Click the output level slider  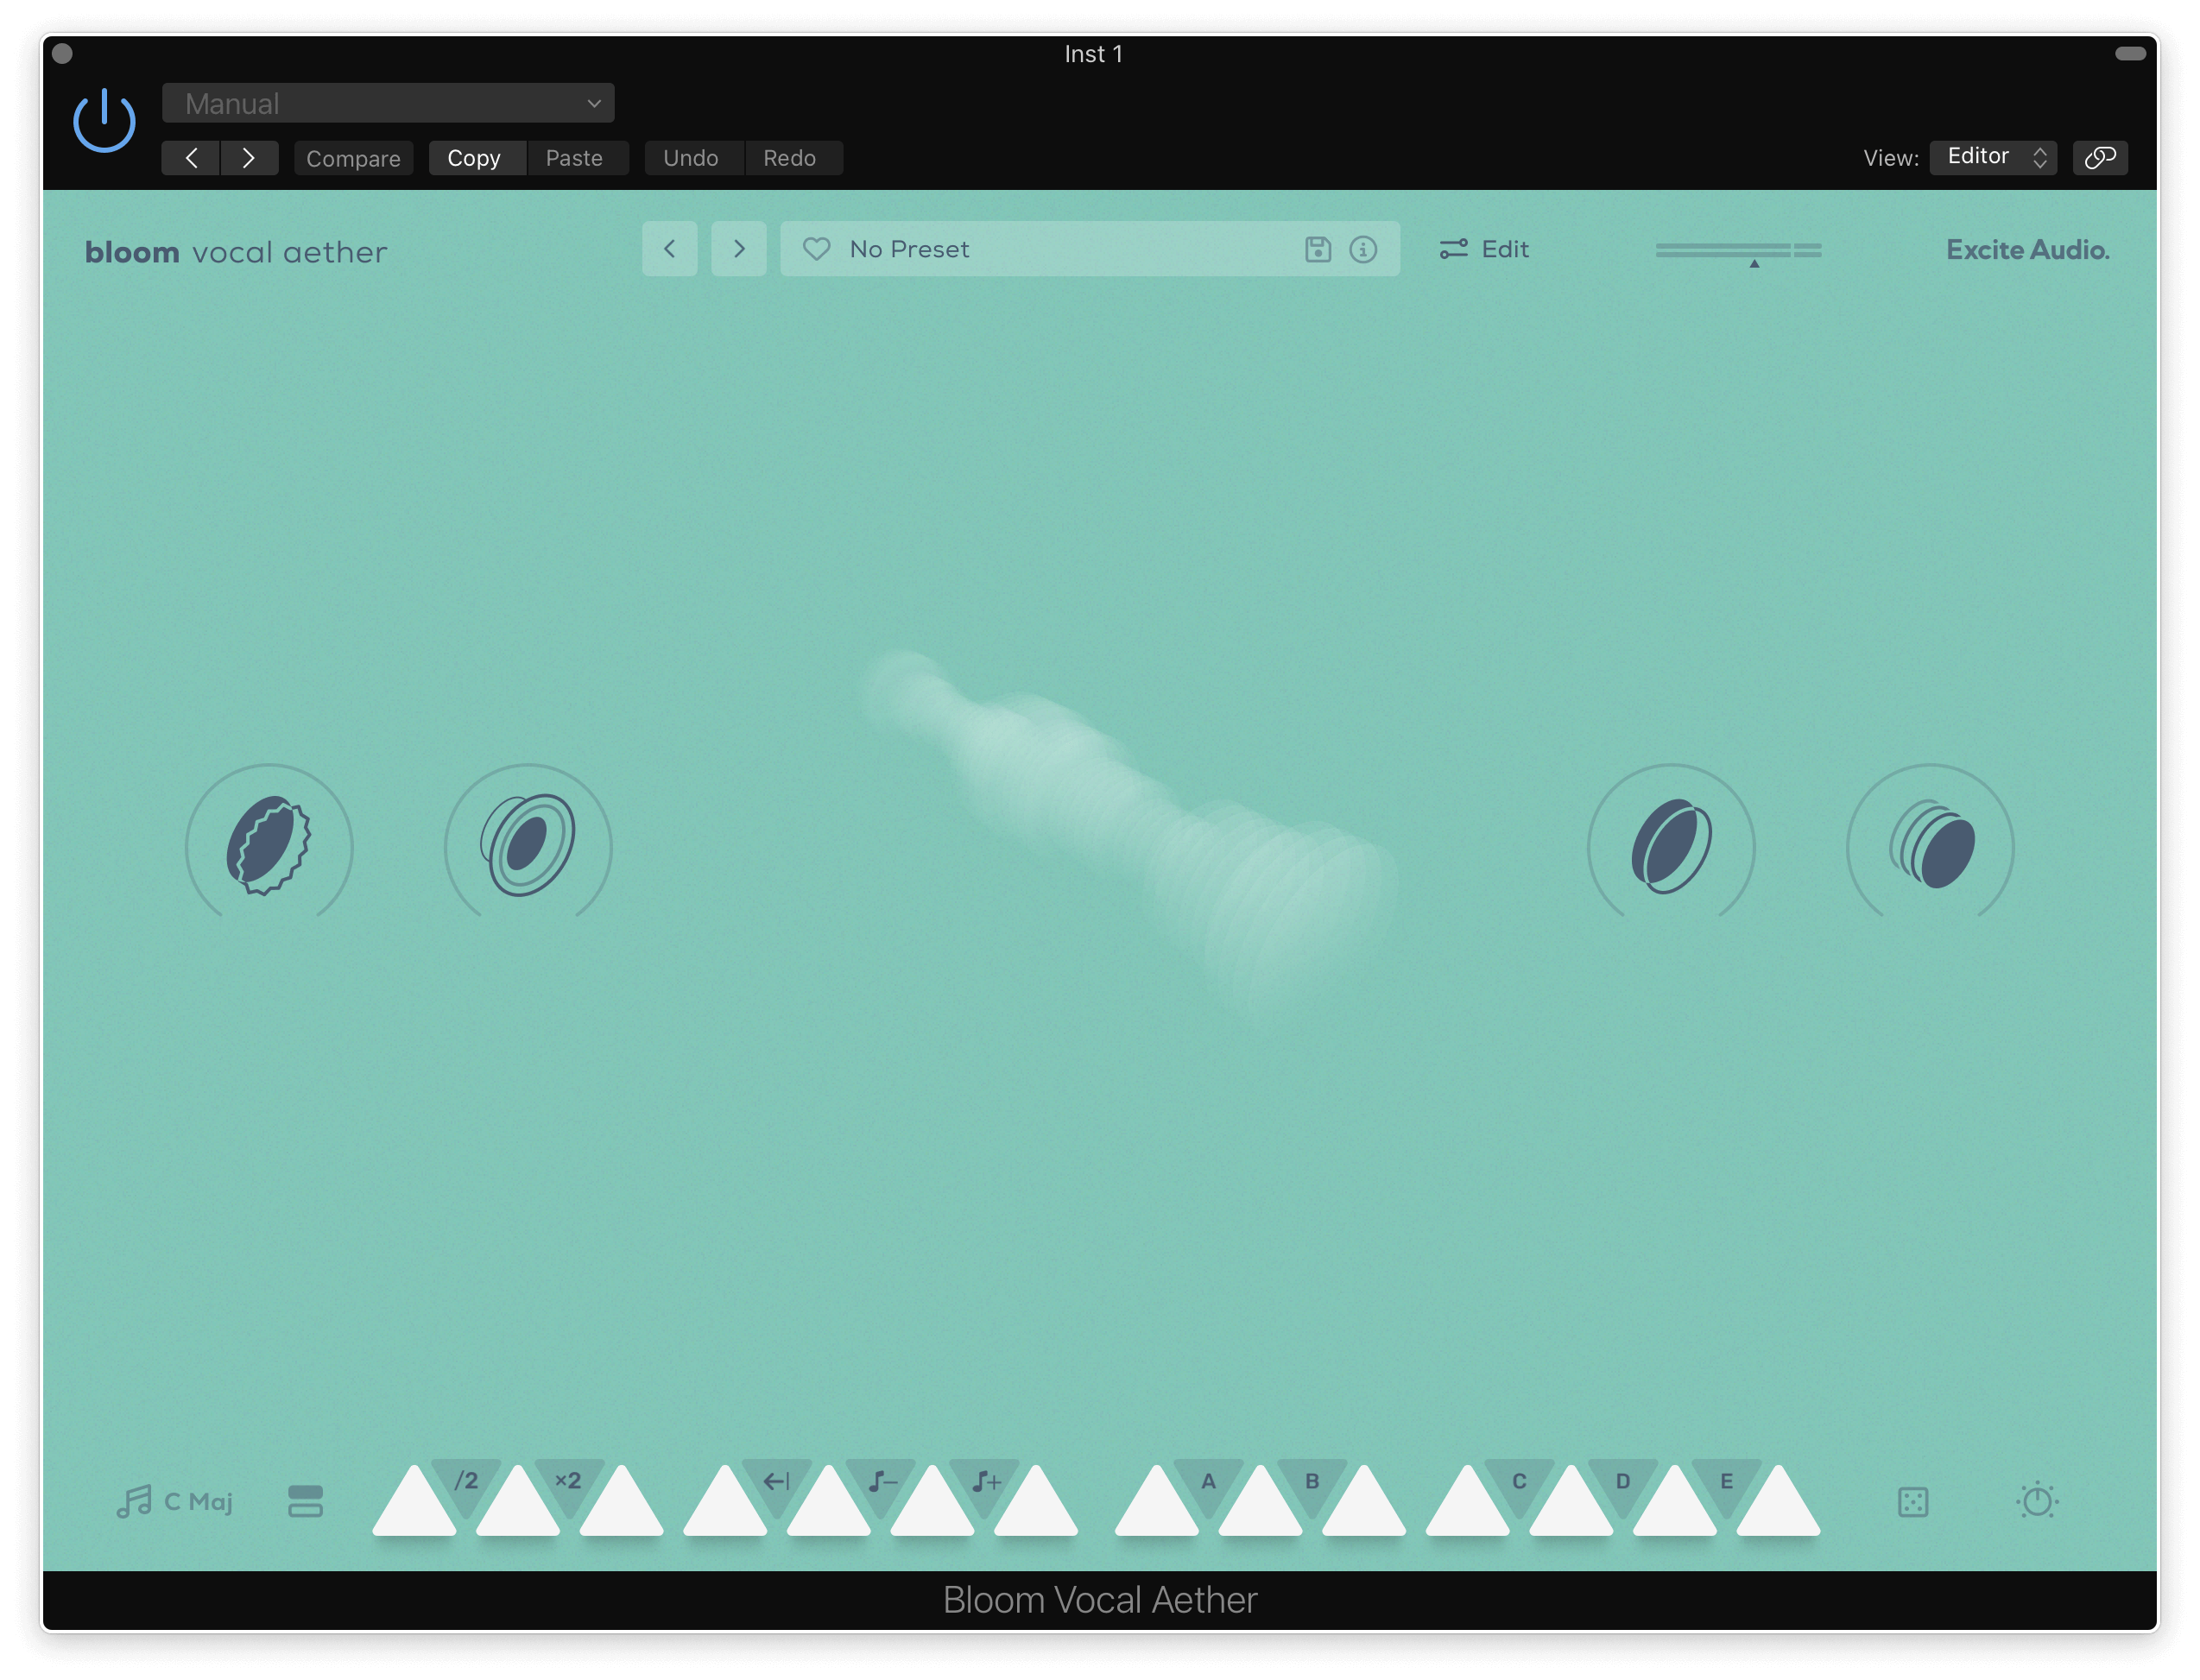pos(1738,250)
